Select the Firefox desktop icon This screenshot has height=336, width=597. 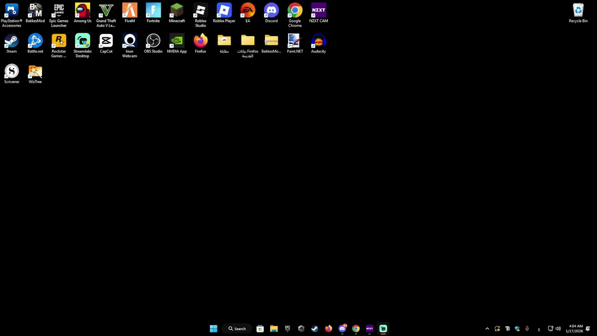coord(201,43)
